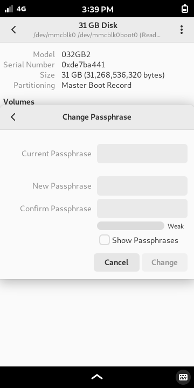Enable the Show Passphrases checkbox

click(105, 240)
